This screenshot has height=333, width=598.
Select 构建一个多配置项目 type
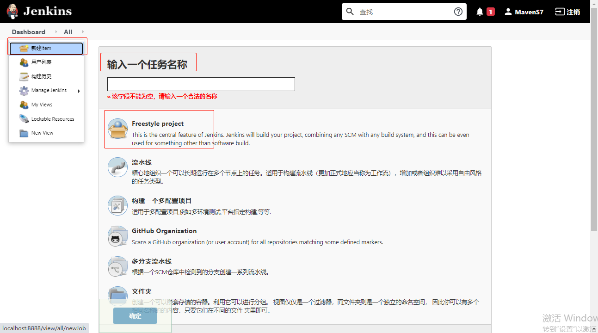tap(295, 206)
